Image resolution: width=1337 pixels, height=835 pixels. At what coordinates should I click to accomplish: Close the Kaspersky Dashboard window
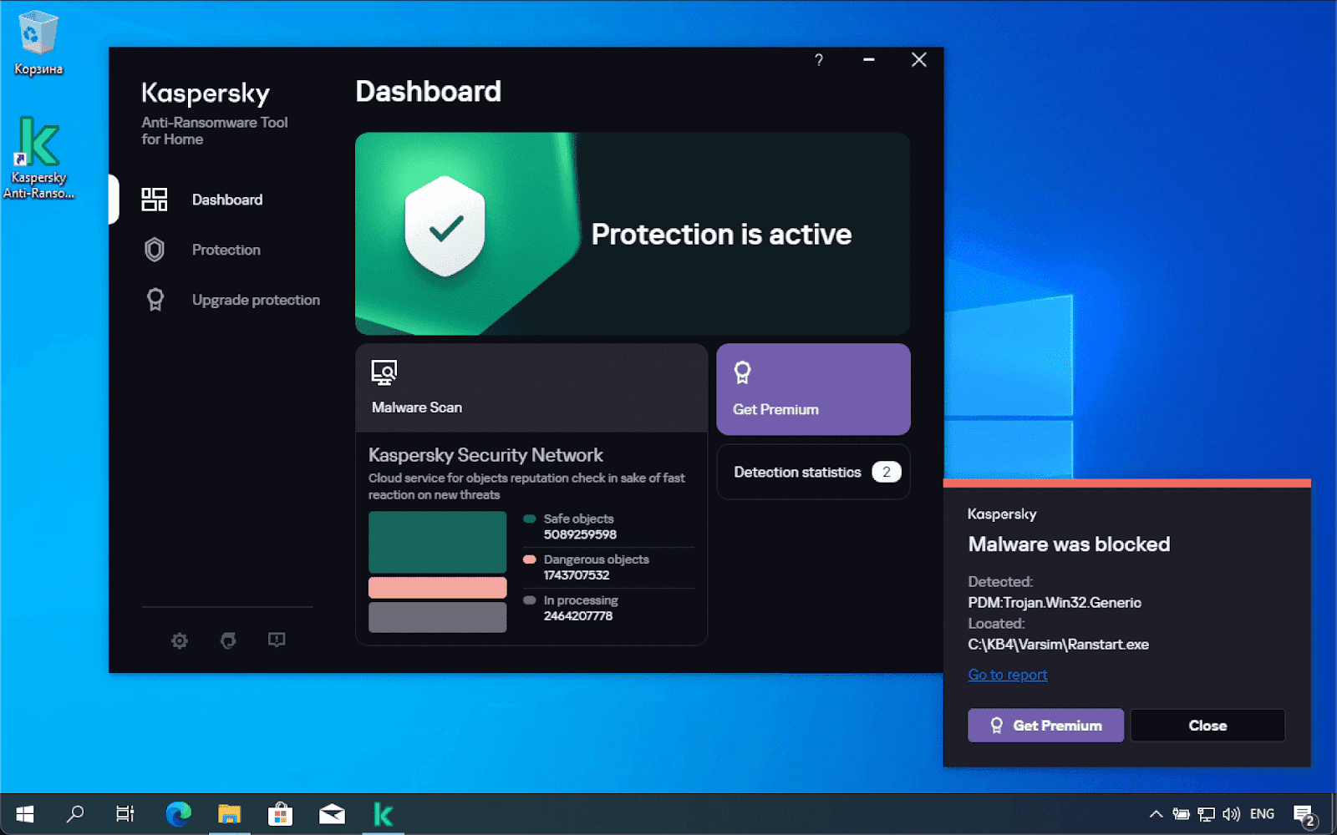click(x=919, y=60)
